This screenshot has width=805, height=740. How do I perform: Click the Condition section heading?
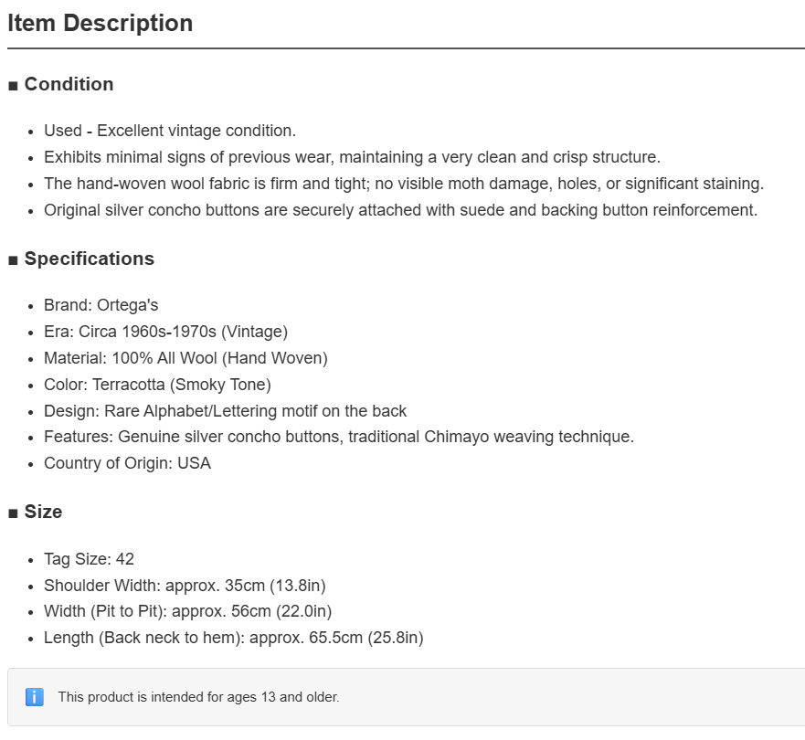click(69, 84)
